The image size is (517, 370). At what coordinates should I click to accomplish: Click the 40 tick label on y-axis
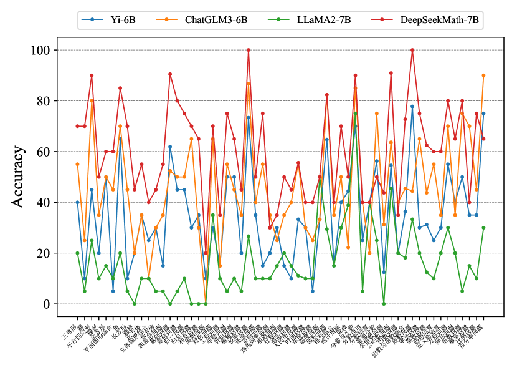[x=43, y=203]
